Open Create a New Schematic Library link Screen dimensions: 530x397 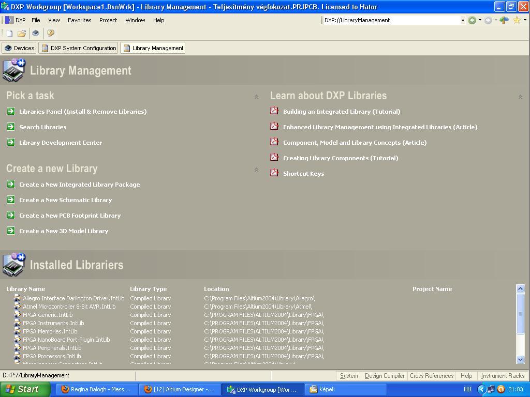pyautogui.click(x=65, y=200)
